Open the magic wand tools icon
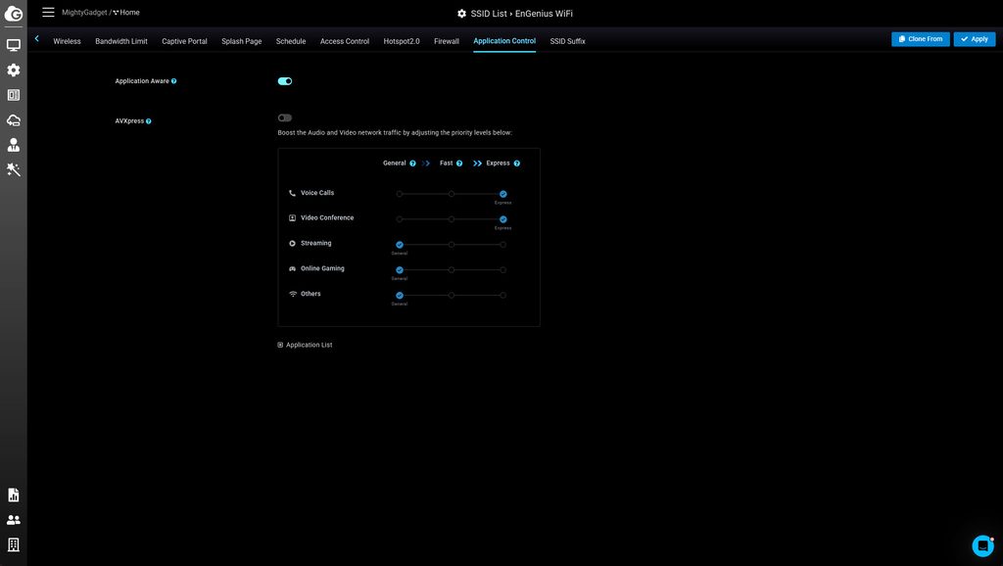The width and height of the screenshot is (1003, 566). [x=14, y=169]
